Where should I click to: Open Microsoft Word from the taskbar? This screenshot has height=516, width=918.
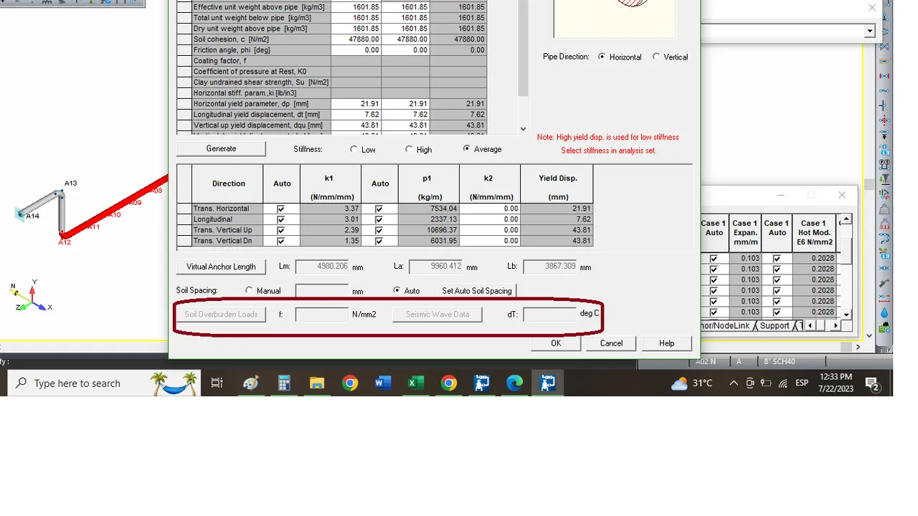[382, 383]
